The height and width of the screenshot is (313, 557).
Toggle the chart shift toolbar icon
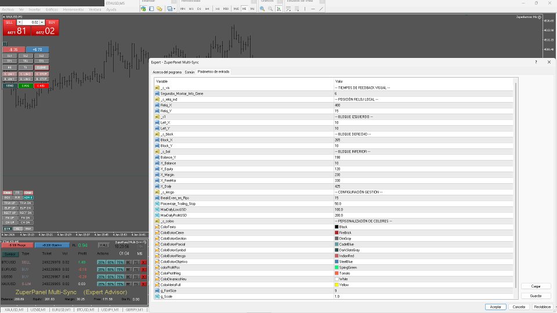point(279,9)
